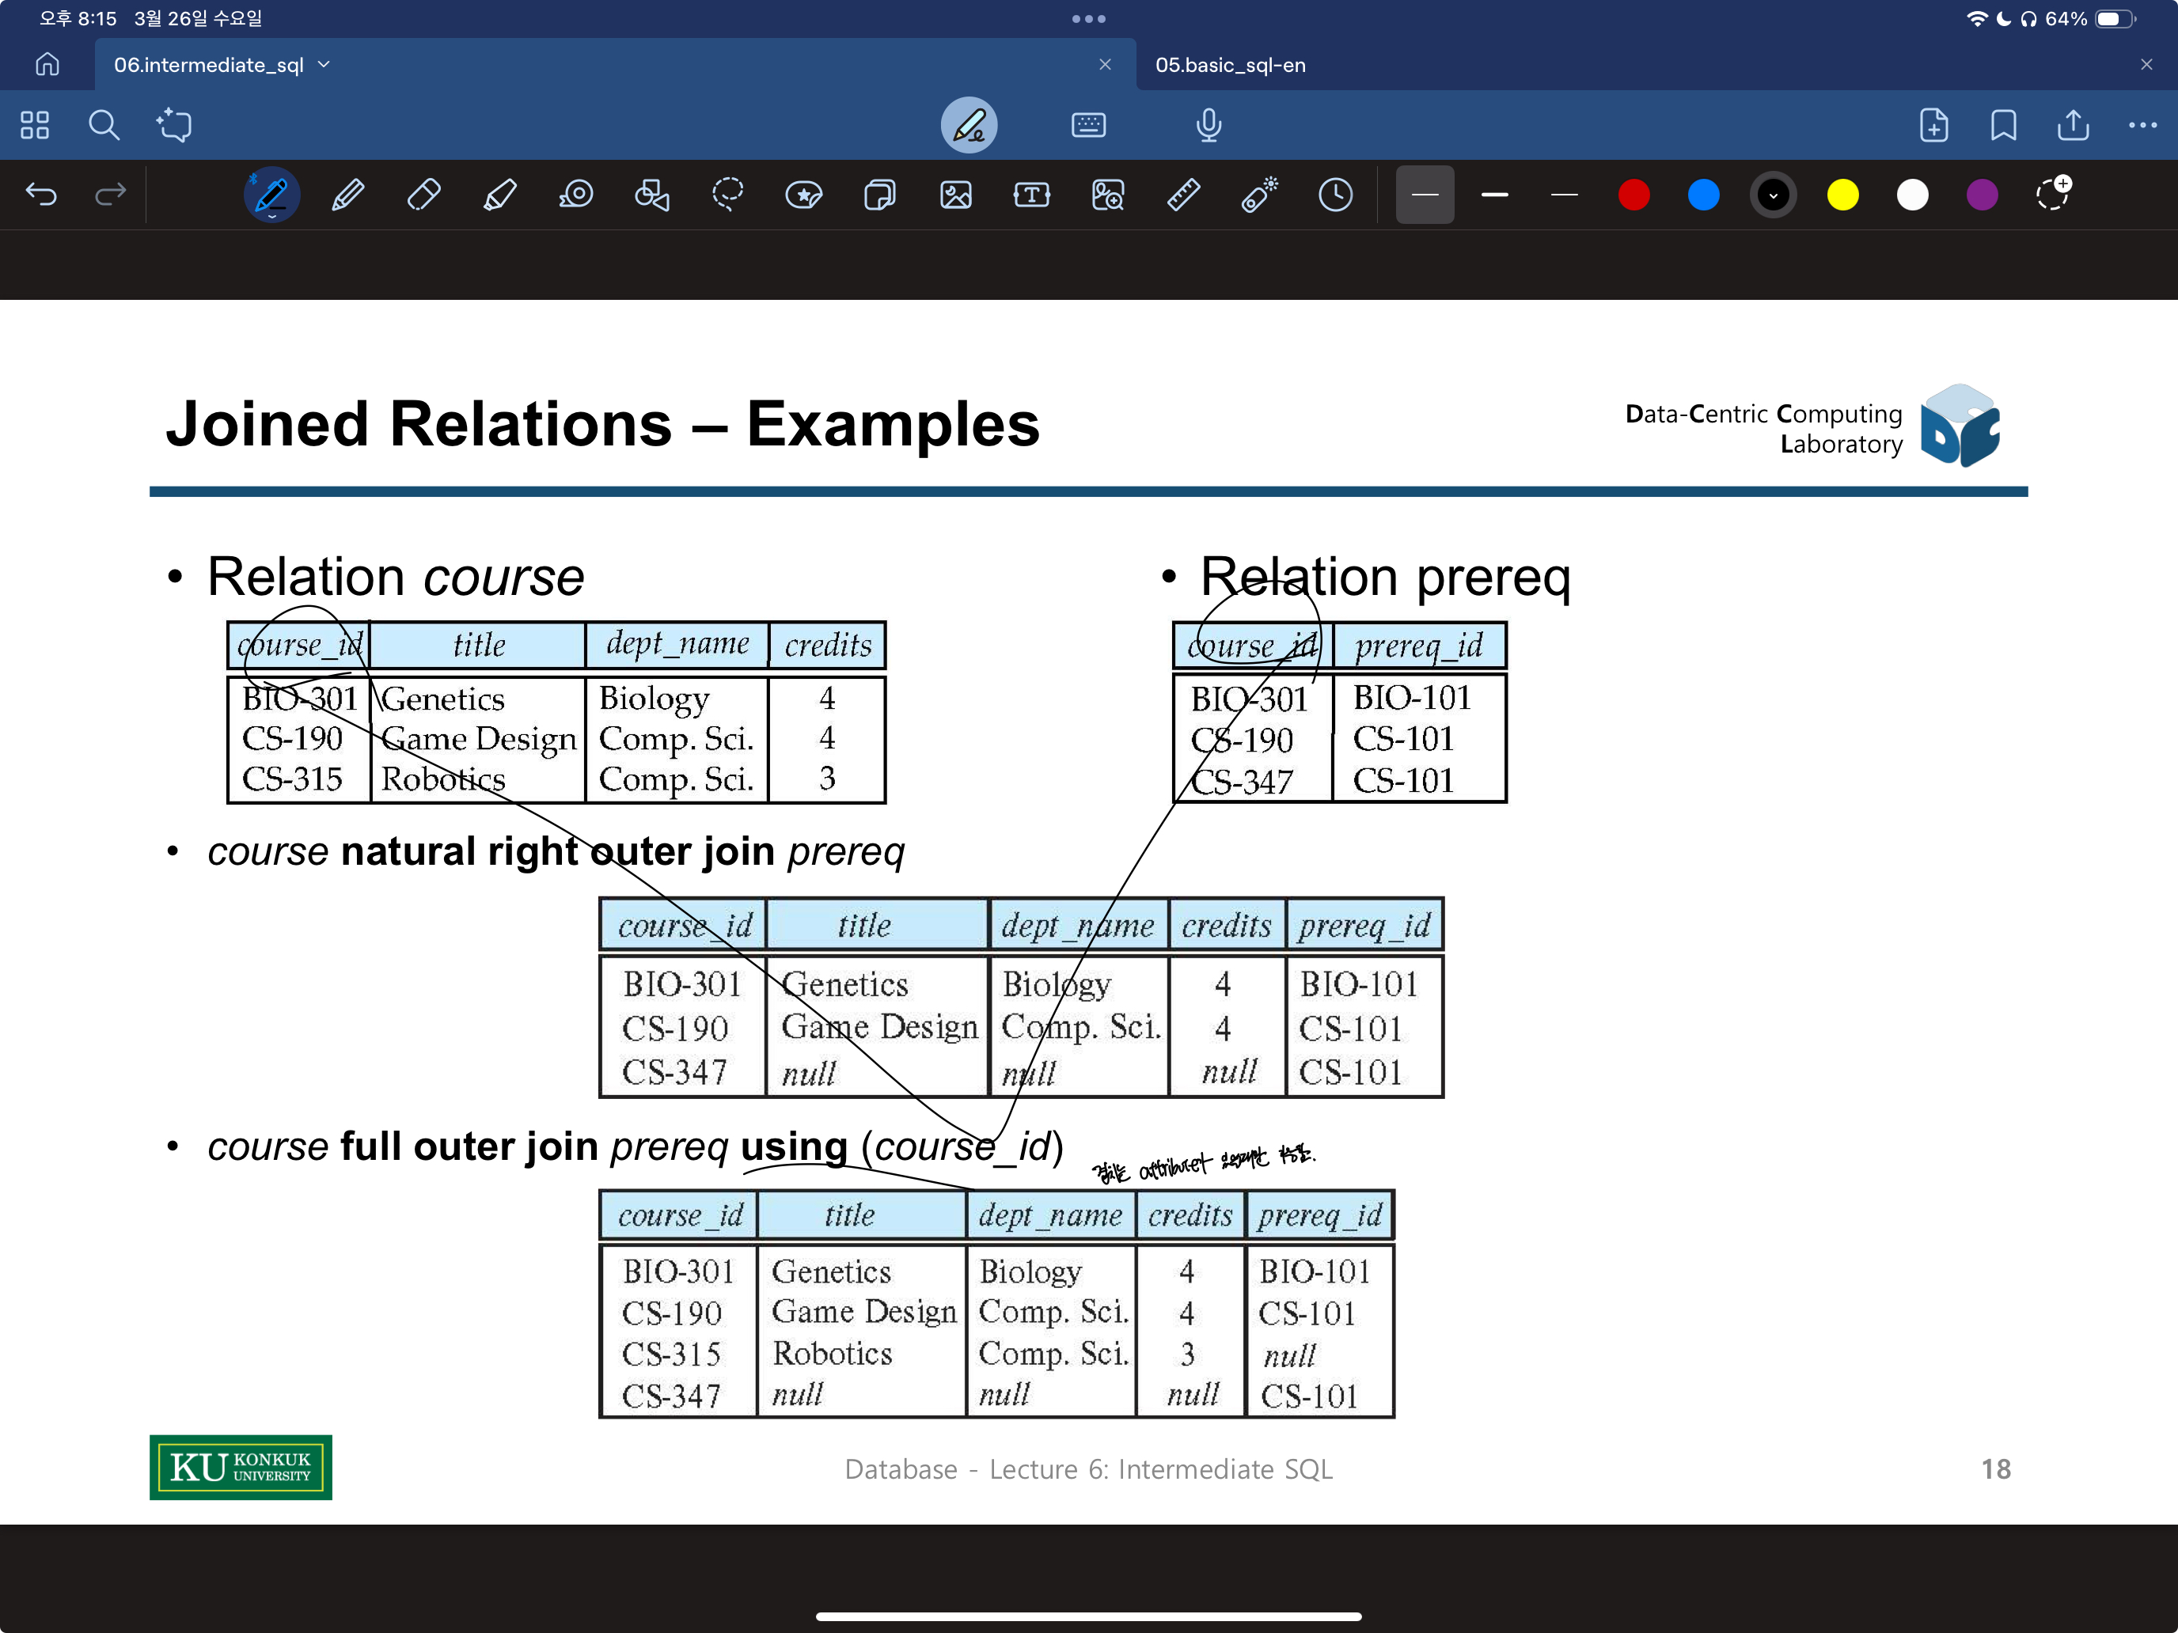Pick the red pen color
The image size is (2178, 1633).
tap(1633, 195)
